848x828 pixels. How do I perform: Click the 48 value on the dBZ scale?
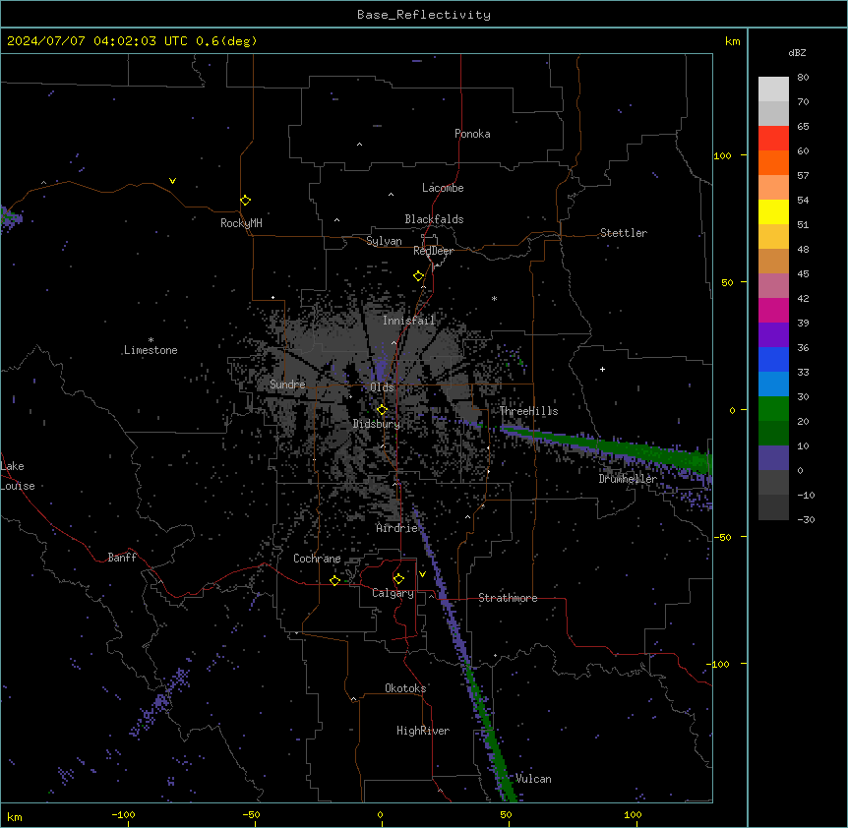point(803,249)
